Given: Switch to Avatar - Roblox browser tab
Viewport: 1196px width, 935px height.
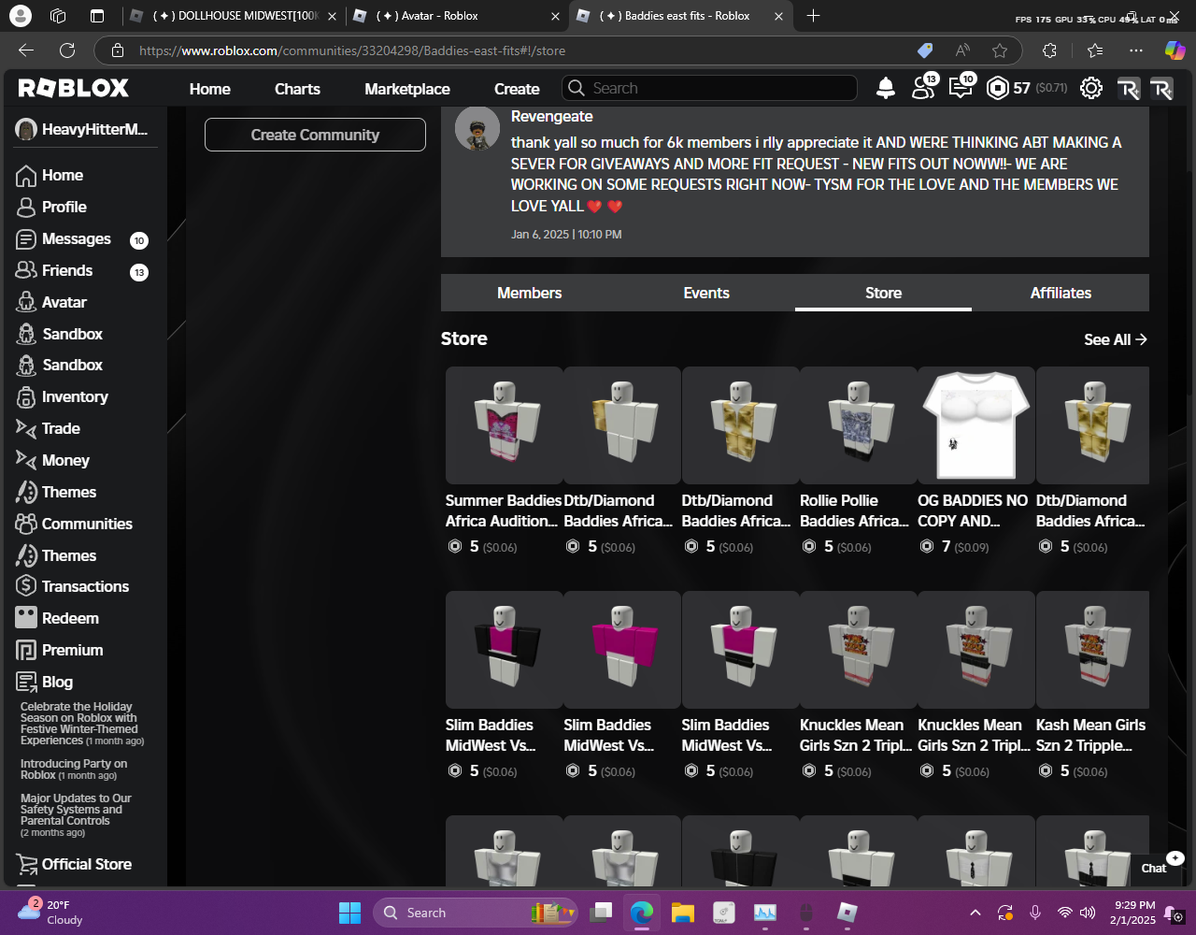Looking at the screenshot, I should (456, 16).
